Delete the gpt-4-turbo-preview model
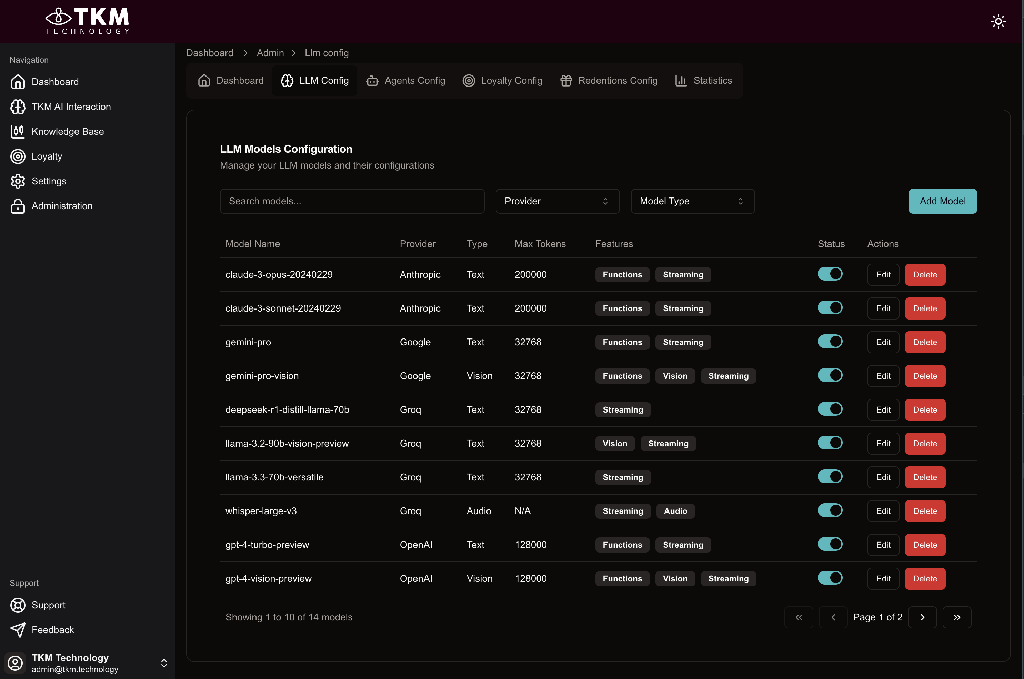The height and width of the screenshot is (679, 1024). pyautogui.click(x=924, y=545)
